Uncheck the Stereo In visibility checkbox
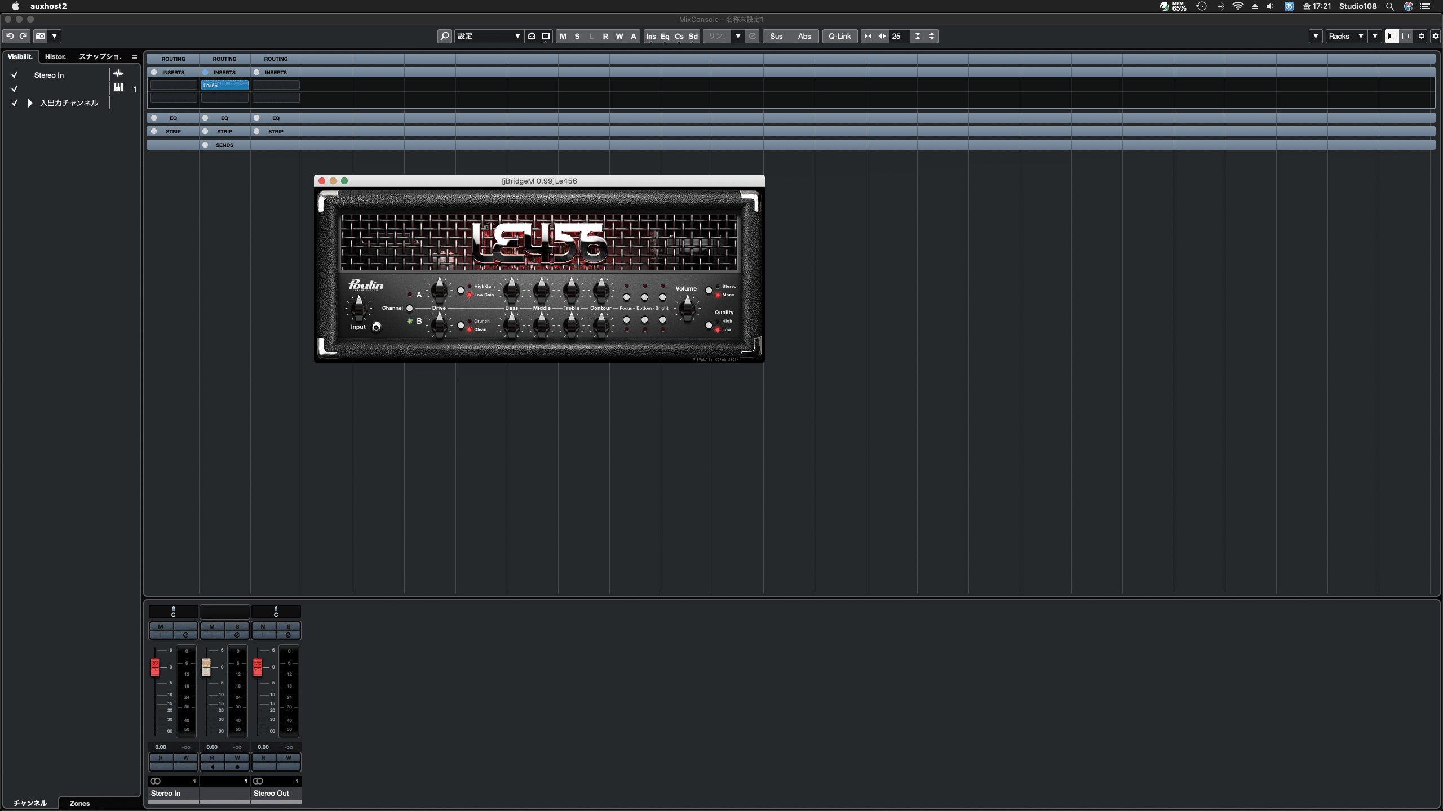 click(x=14, y=74)
